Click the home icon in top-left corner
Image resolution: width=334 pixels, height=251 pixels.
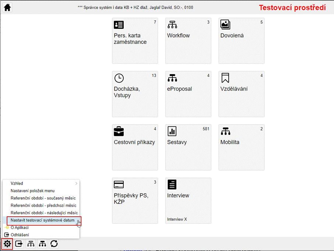[7, 7]
